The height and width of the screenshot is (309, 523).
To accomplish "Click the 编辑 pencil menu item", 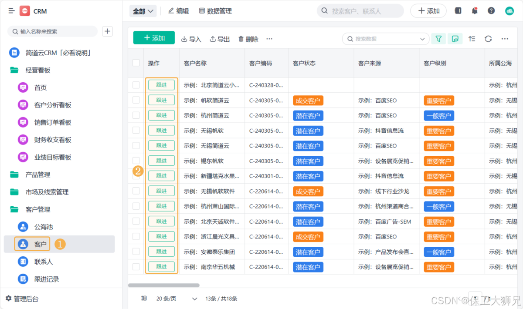I will point(179,11).
